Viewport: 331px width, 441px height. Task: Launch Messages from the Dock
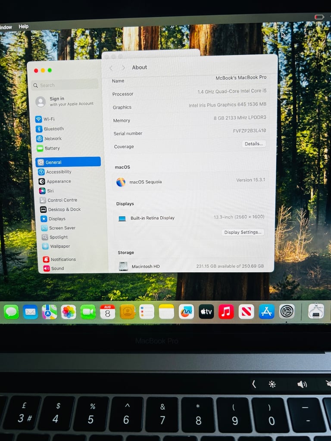click(11, 312)
